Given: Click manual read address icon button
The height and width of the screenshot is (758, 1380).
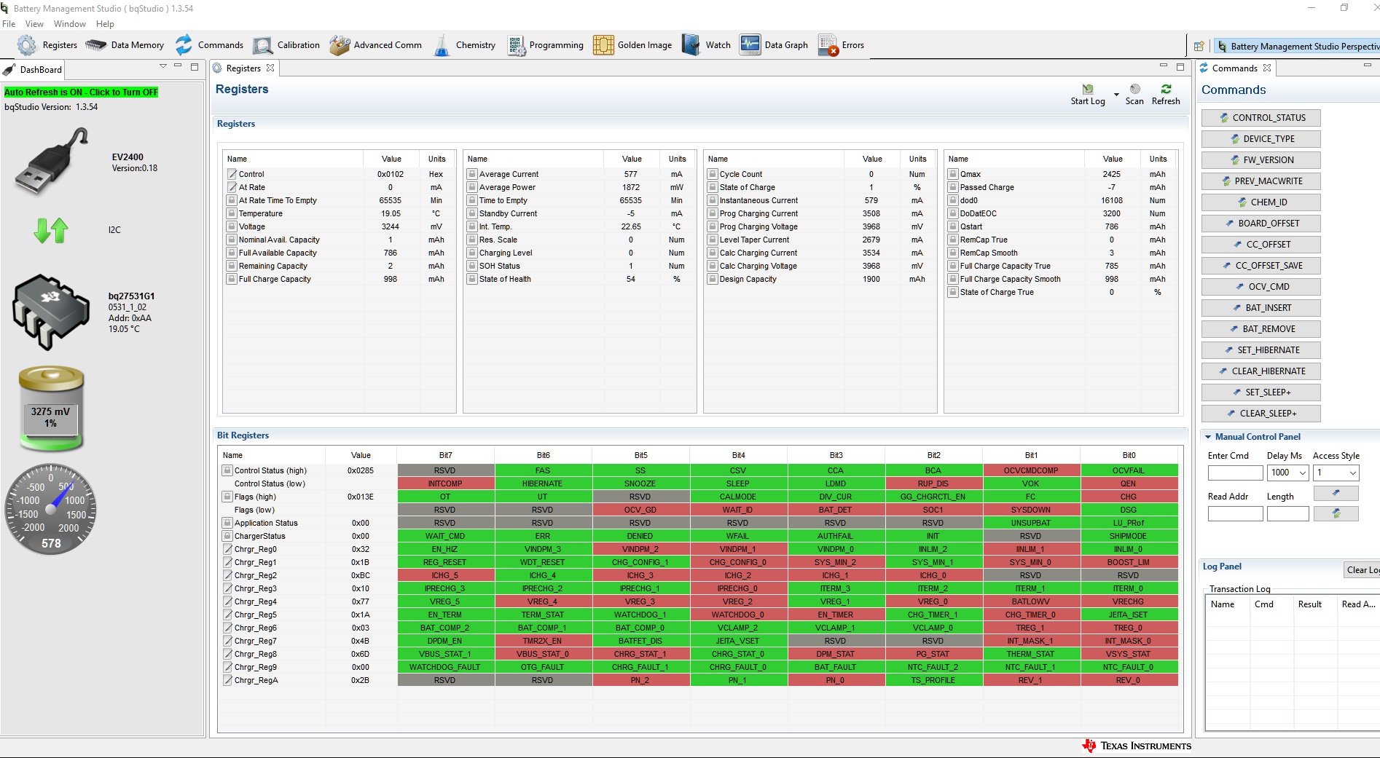Looking at the screenshot, I should 1336,513.
